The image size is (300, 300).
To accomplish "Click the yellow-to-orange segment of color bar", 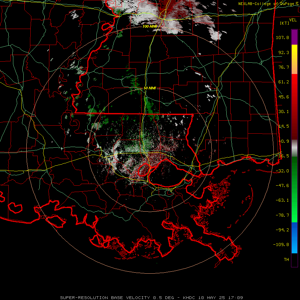I will [294, 60].
